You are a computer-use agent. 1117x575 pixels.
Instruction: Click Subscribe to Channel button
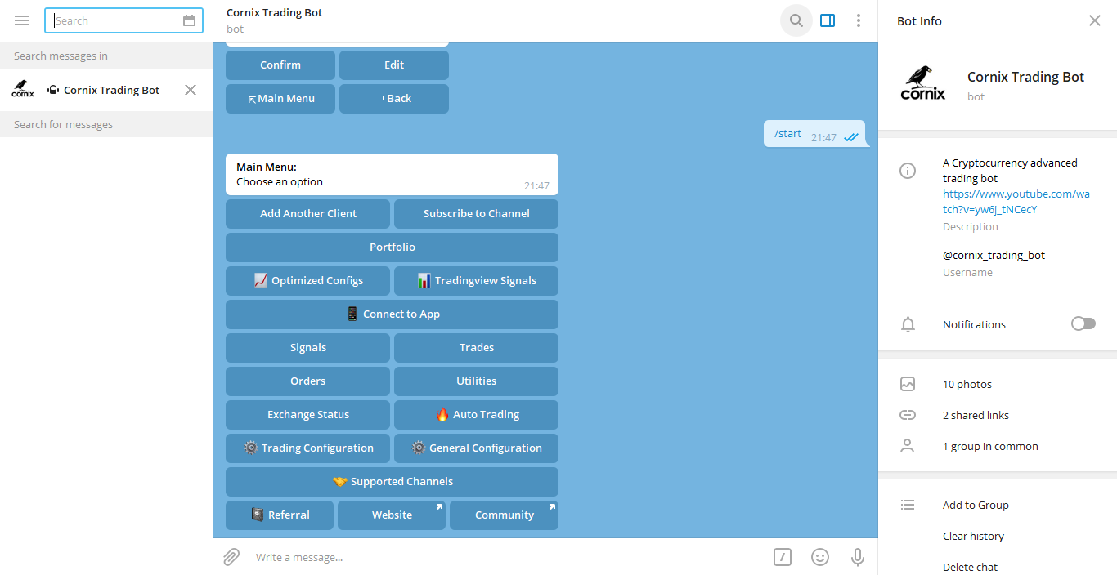476,213
